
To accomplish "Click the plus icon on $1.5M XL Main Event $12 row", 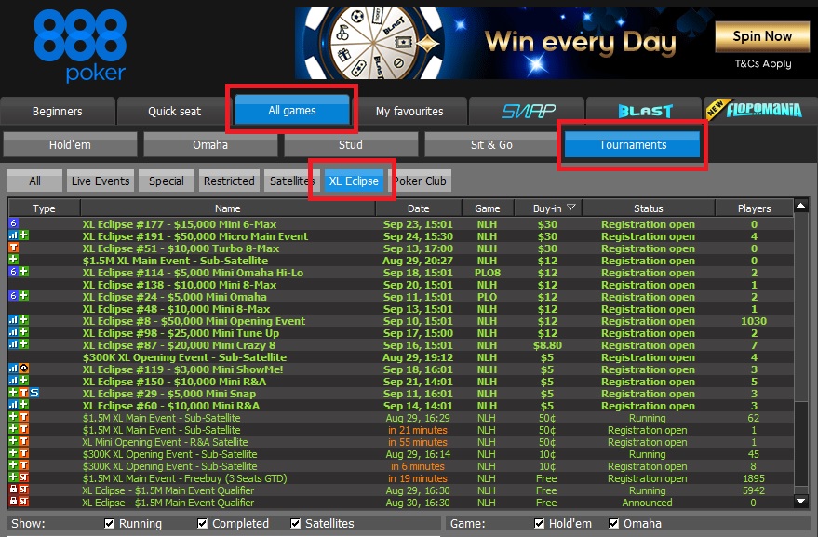I will (x=14, y=260).
